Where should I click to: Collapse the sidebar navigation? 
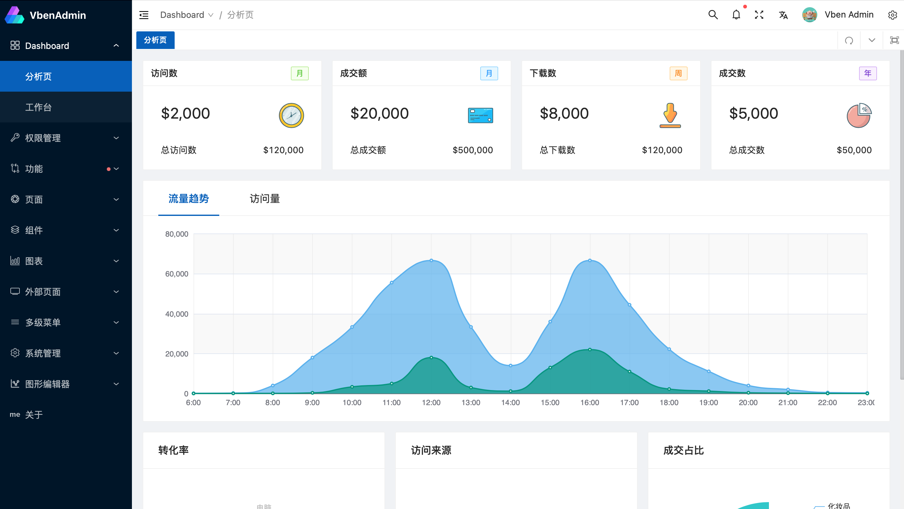(144, 15)
